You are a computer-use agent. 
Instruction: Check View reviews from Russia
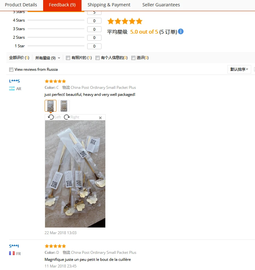tap(11, 69)
